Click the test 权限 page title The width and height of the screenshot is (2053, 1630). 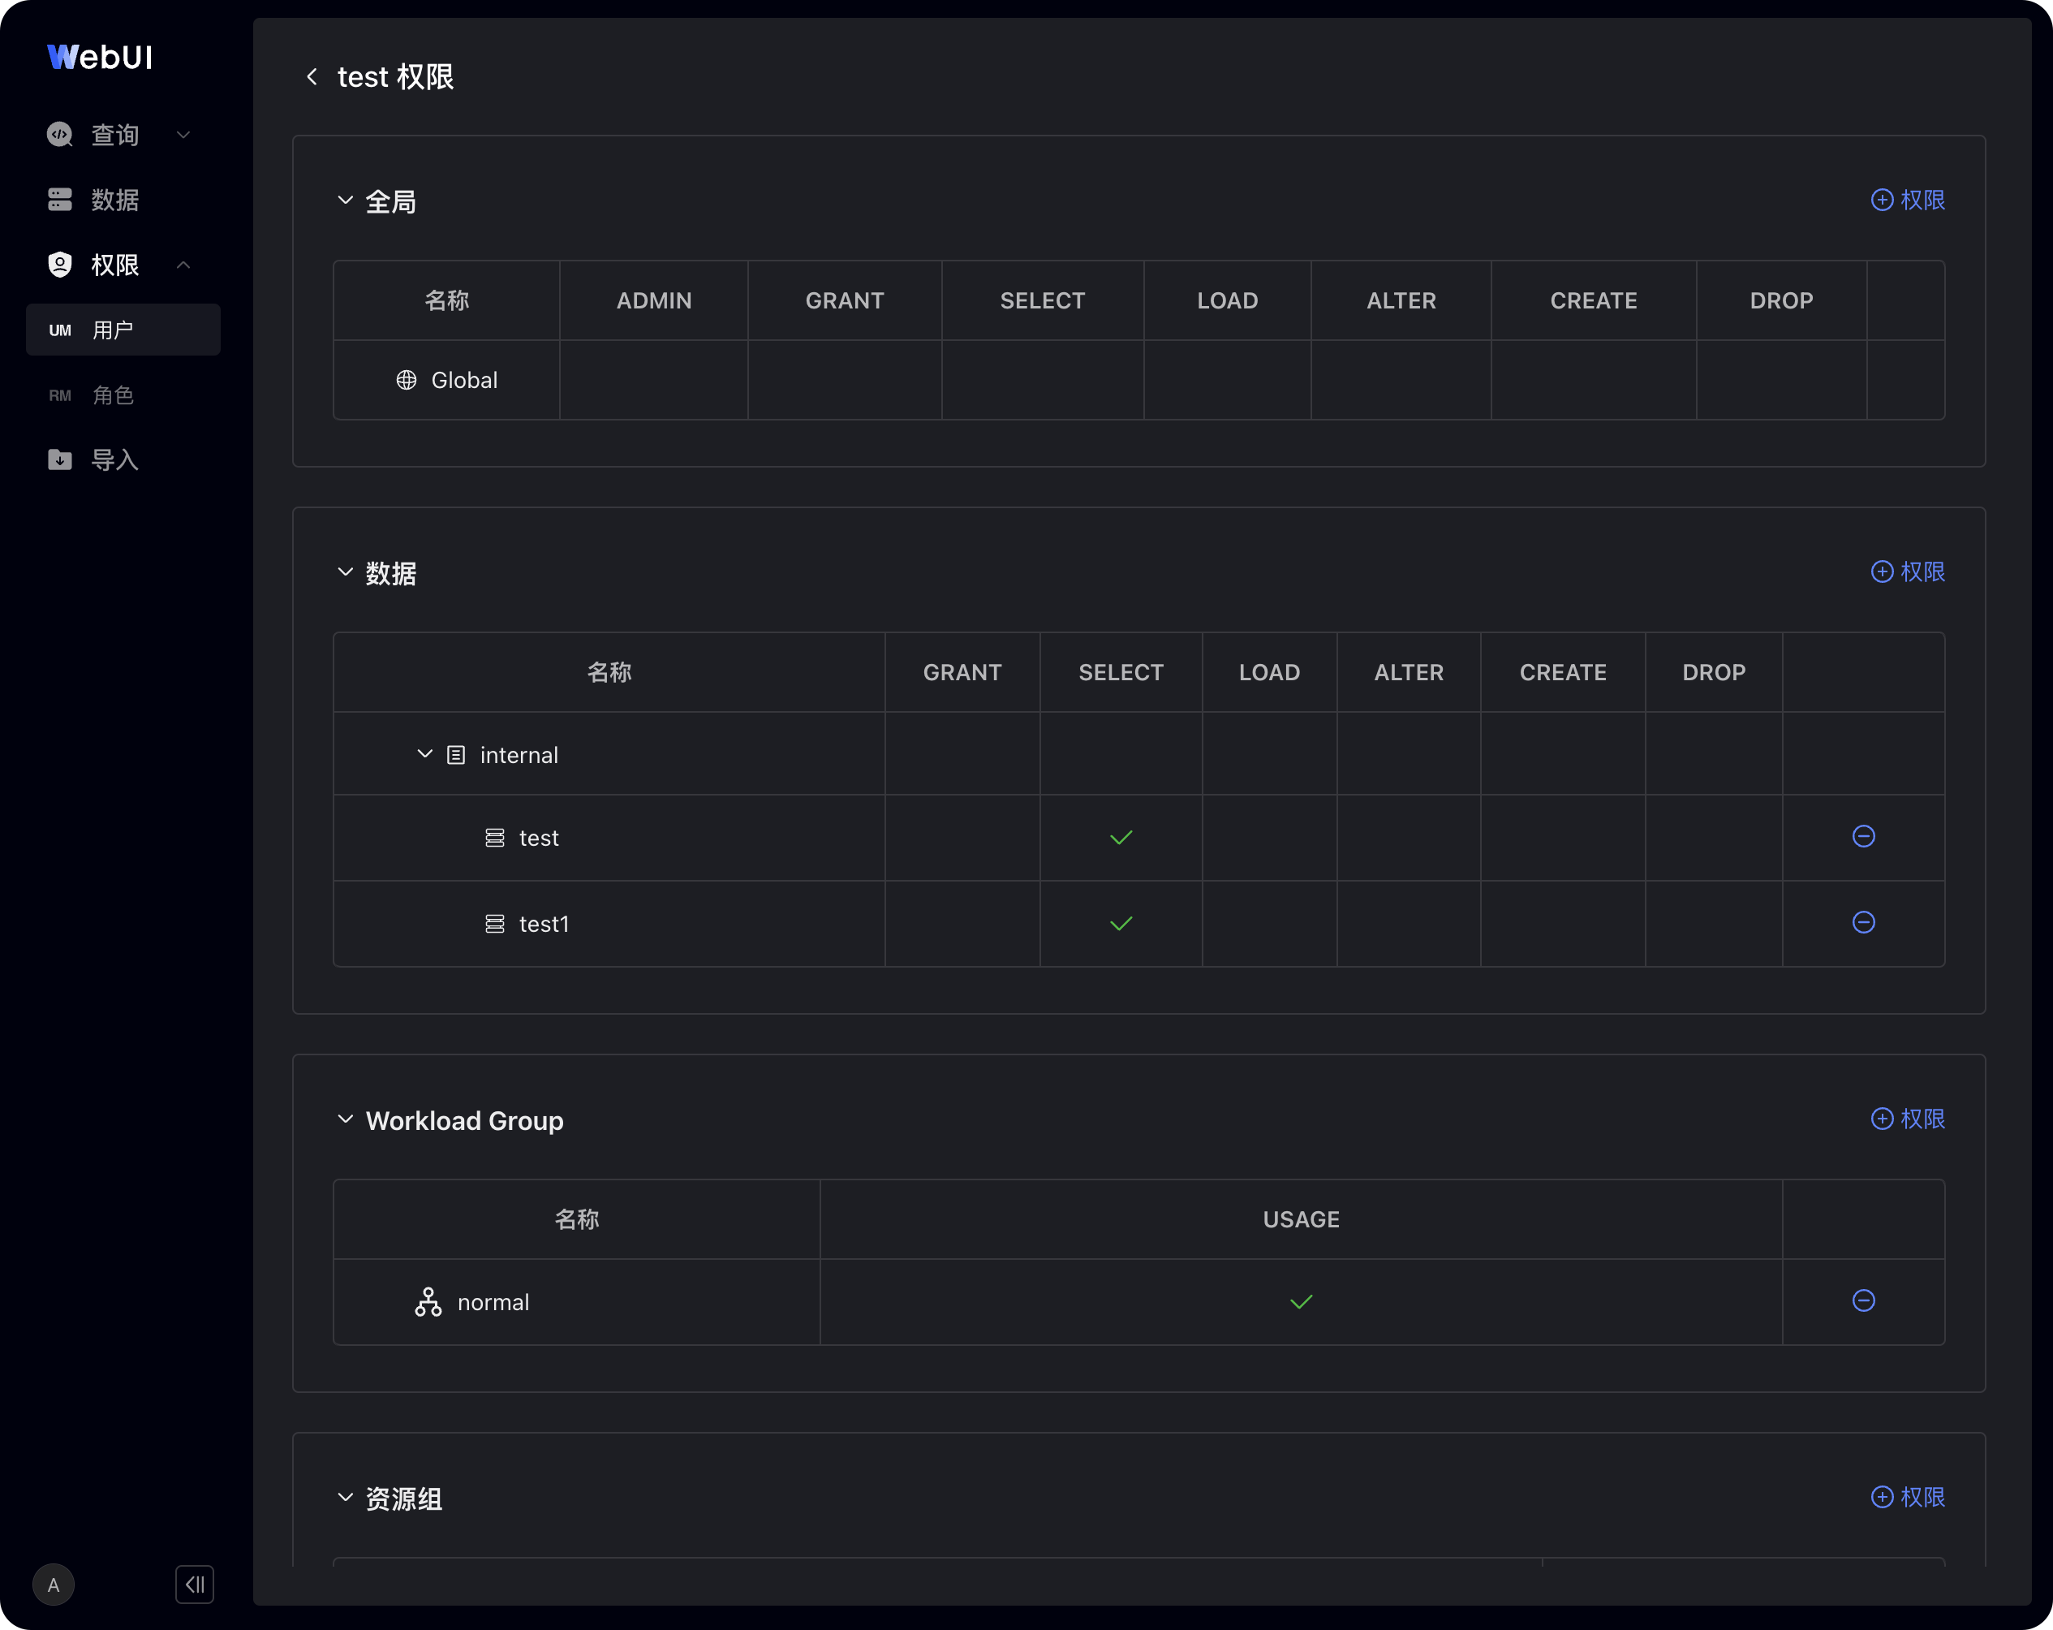(395, 76)
